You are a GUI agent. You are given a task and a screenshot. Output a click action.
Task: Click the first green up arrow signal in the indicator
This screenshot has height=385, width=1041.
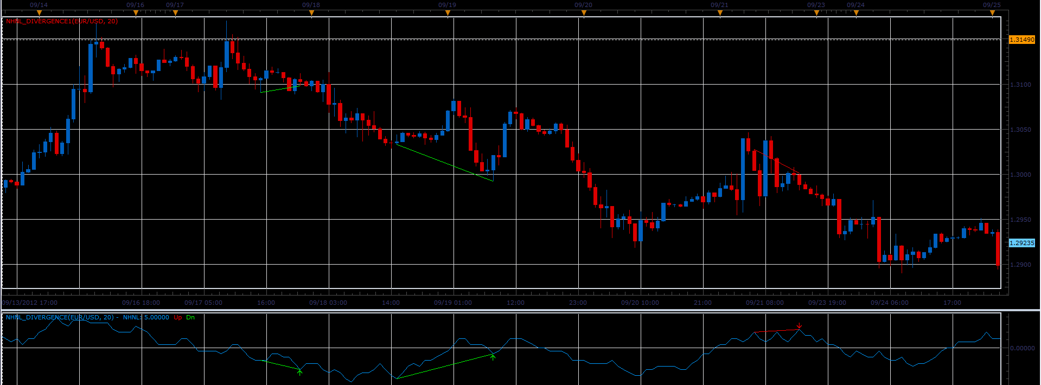[x=300, y=372]
